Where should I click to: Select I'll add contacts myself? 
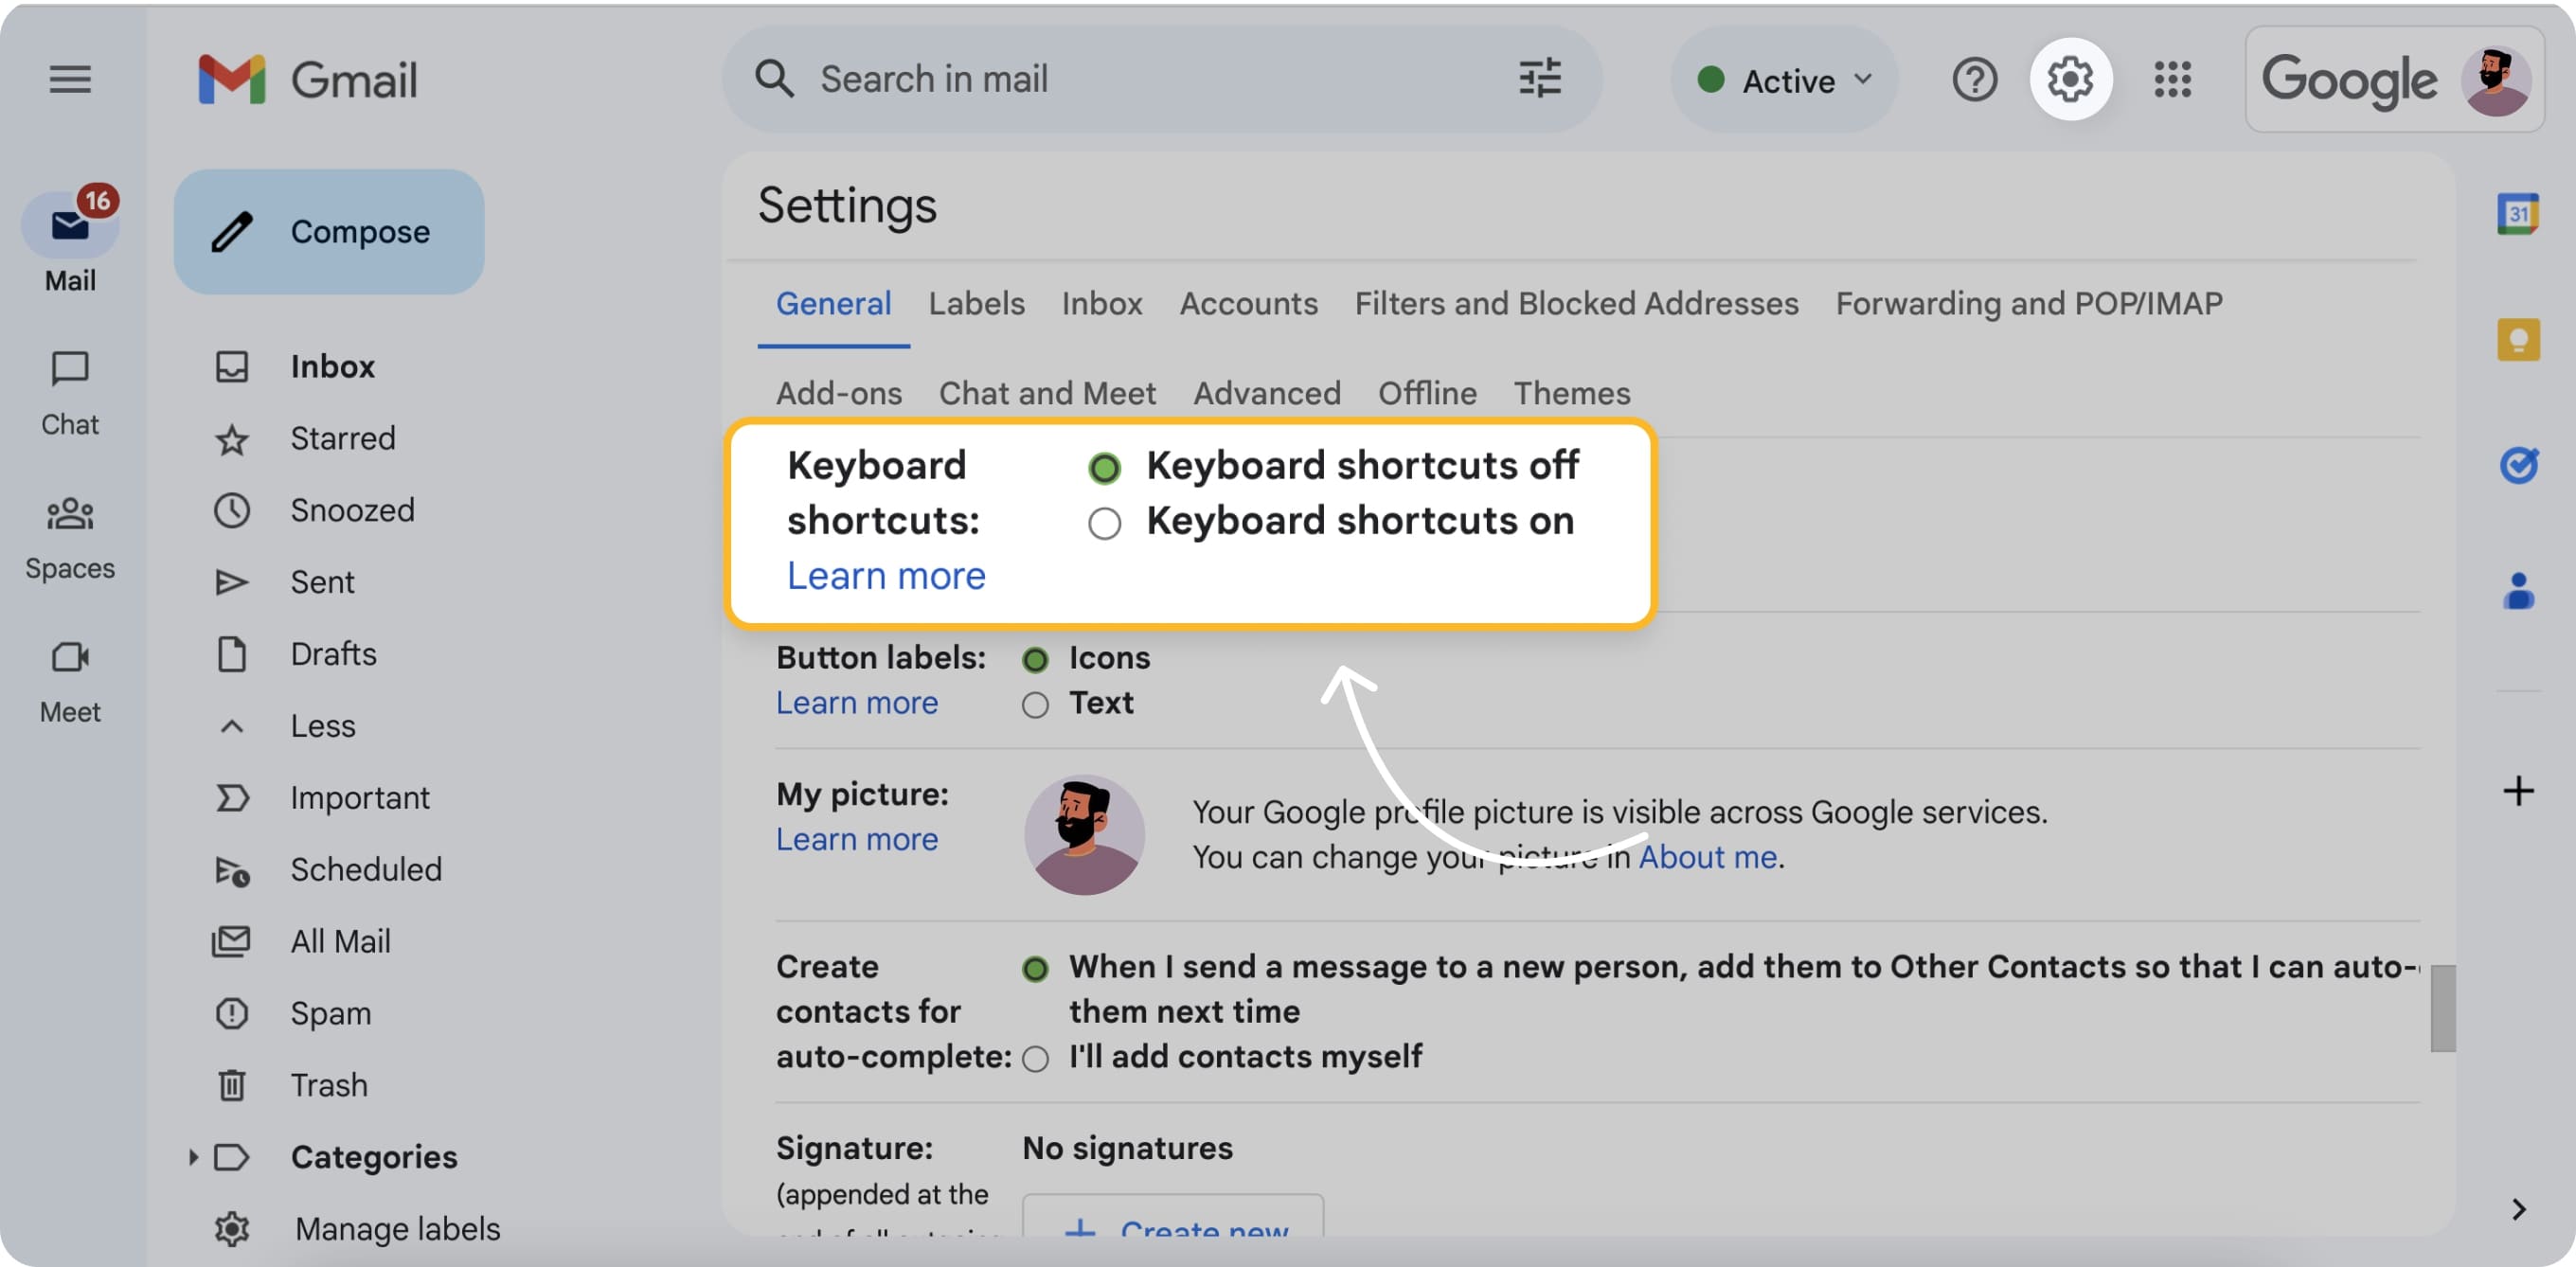click(x=1035, y=1058)
